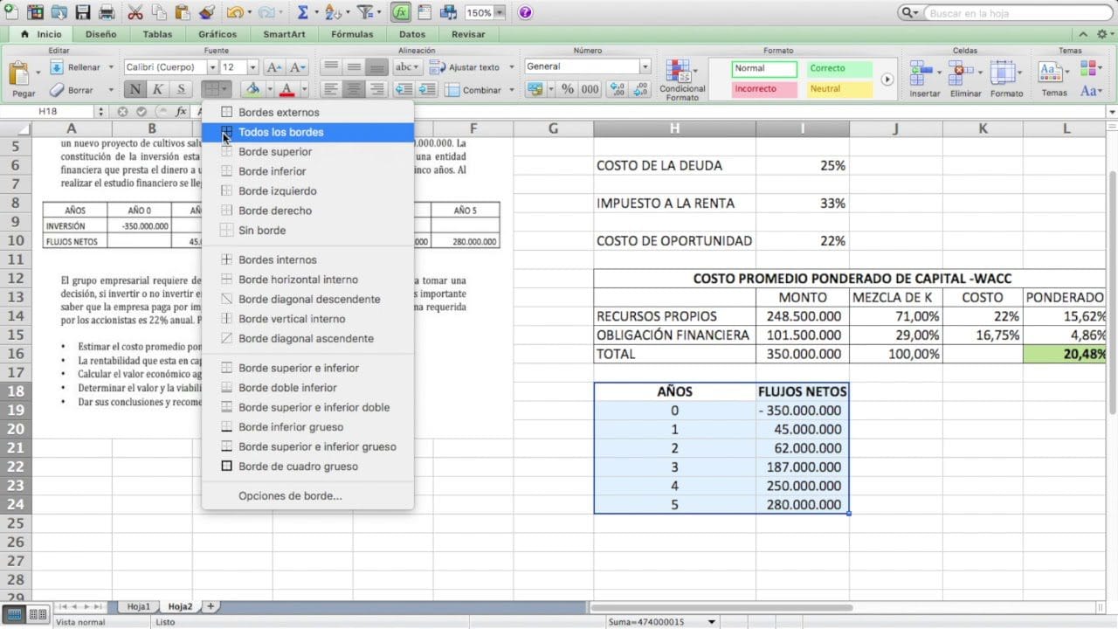The image size is (1118, 629).
Task: Click the Insertar cells icon
Action: point(921,74)
